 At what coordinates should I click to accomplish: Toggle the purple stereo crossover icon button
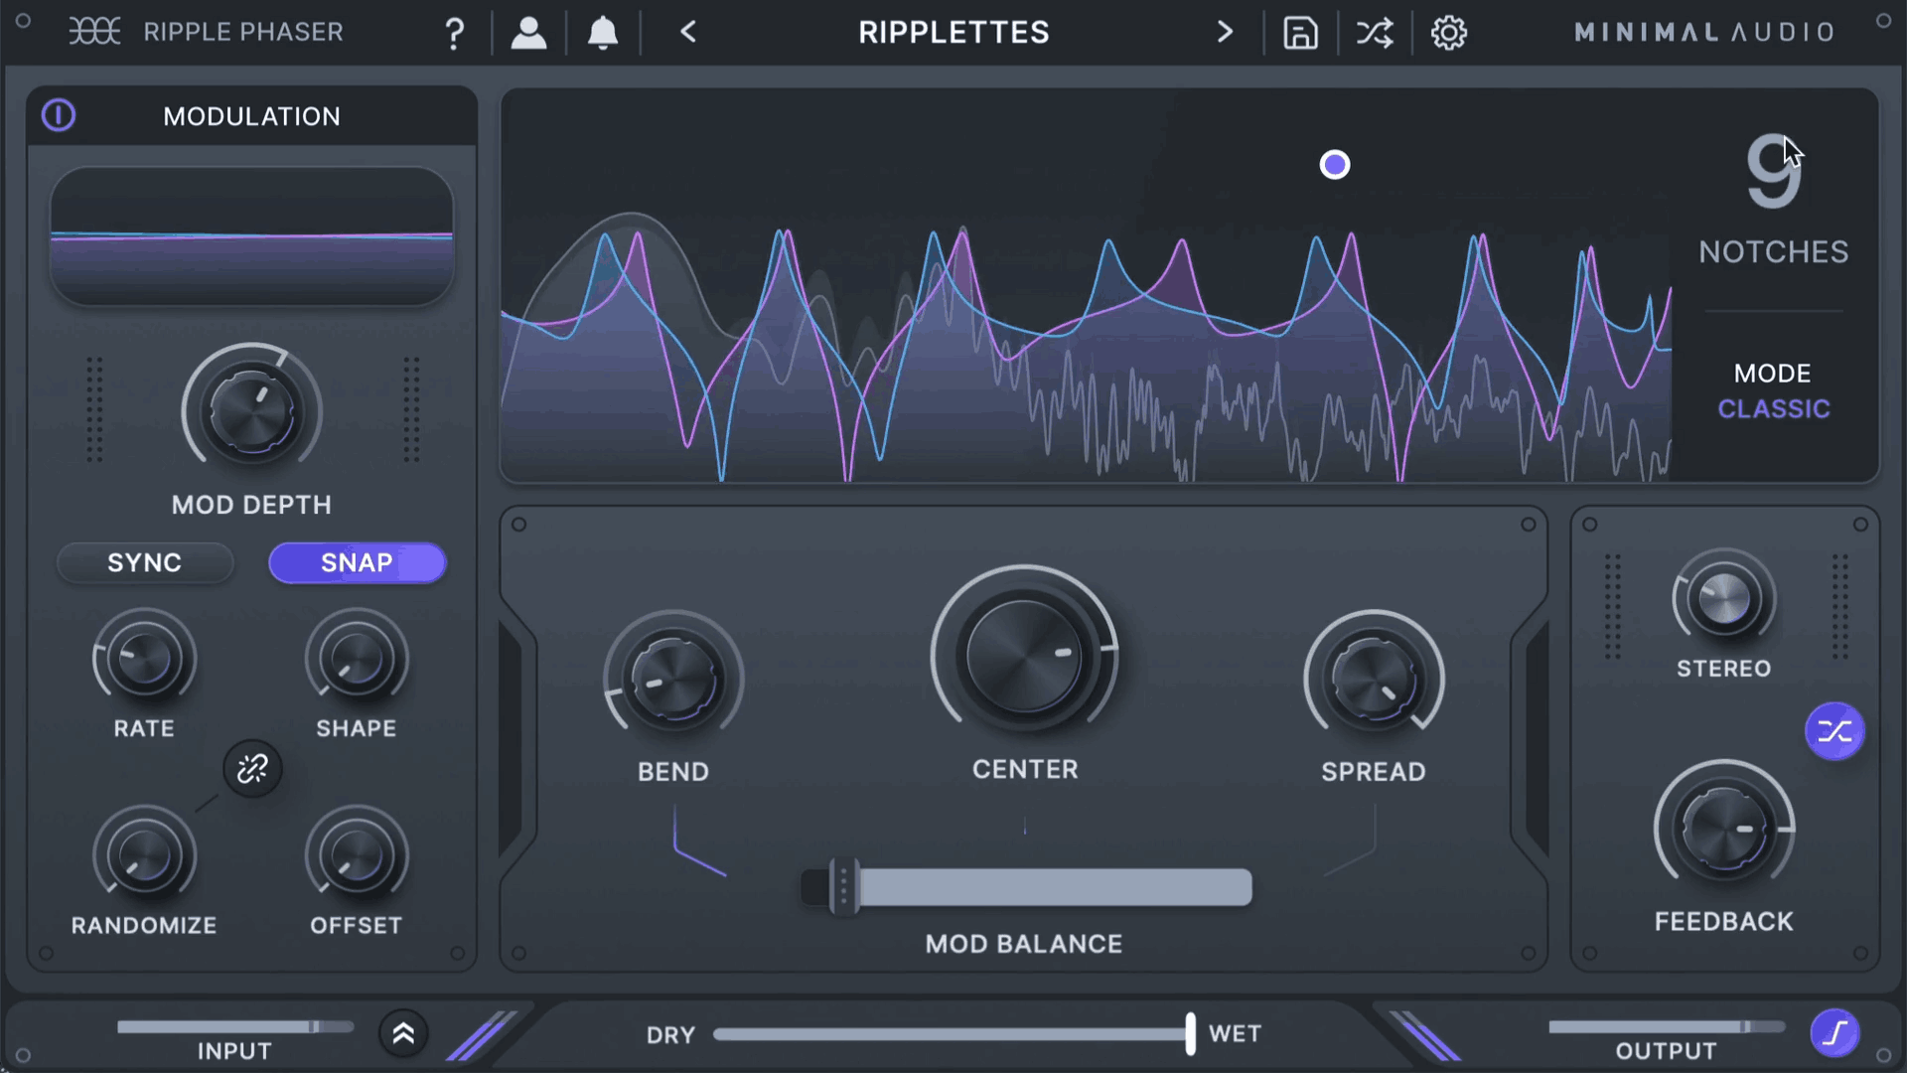point(1834,732)
